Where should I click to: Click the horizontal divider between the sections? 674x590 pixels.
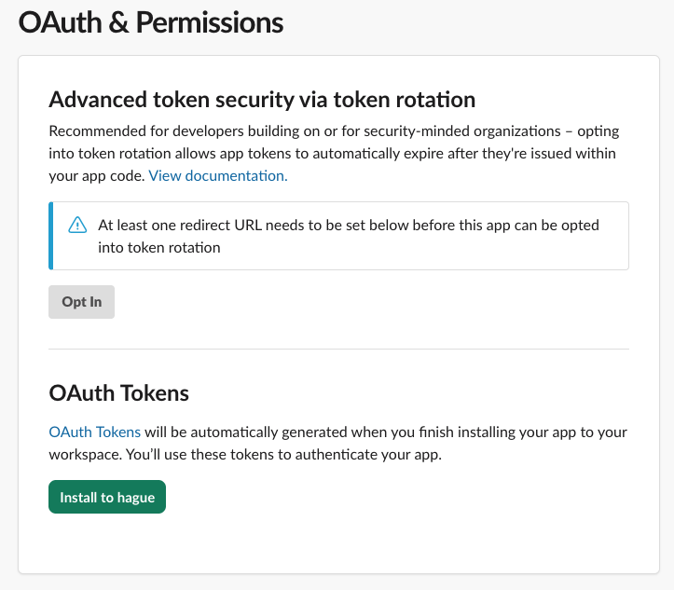point(338,350)
